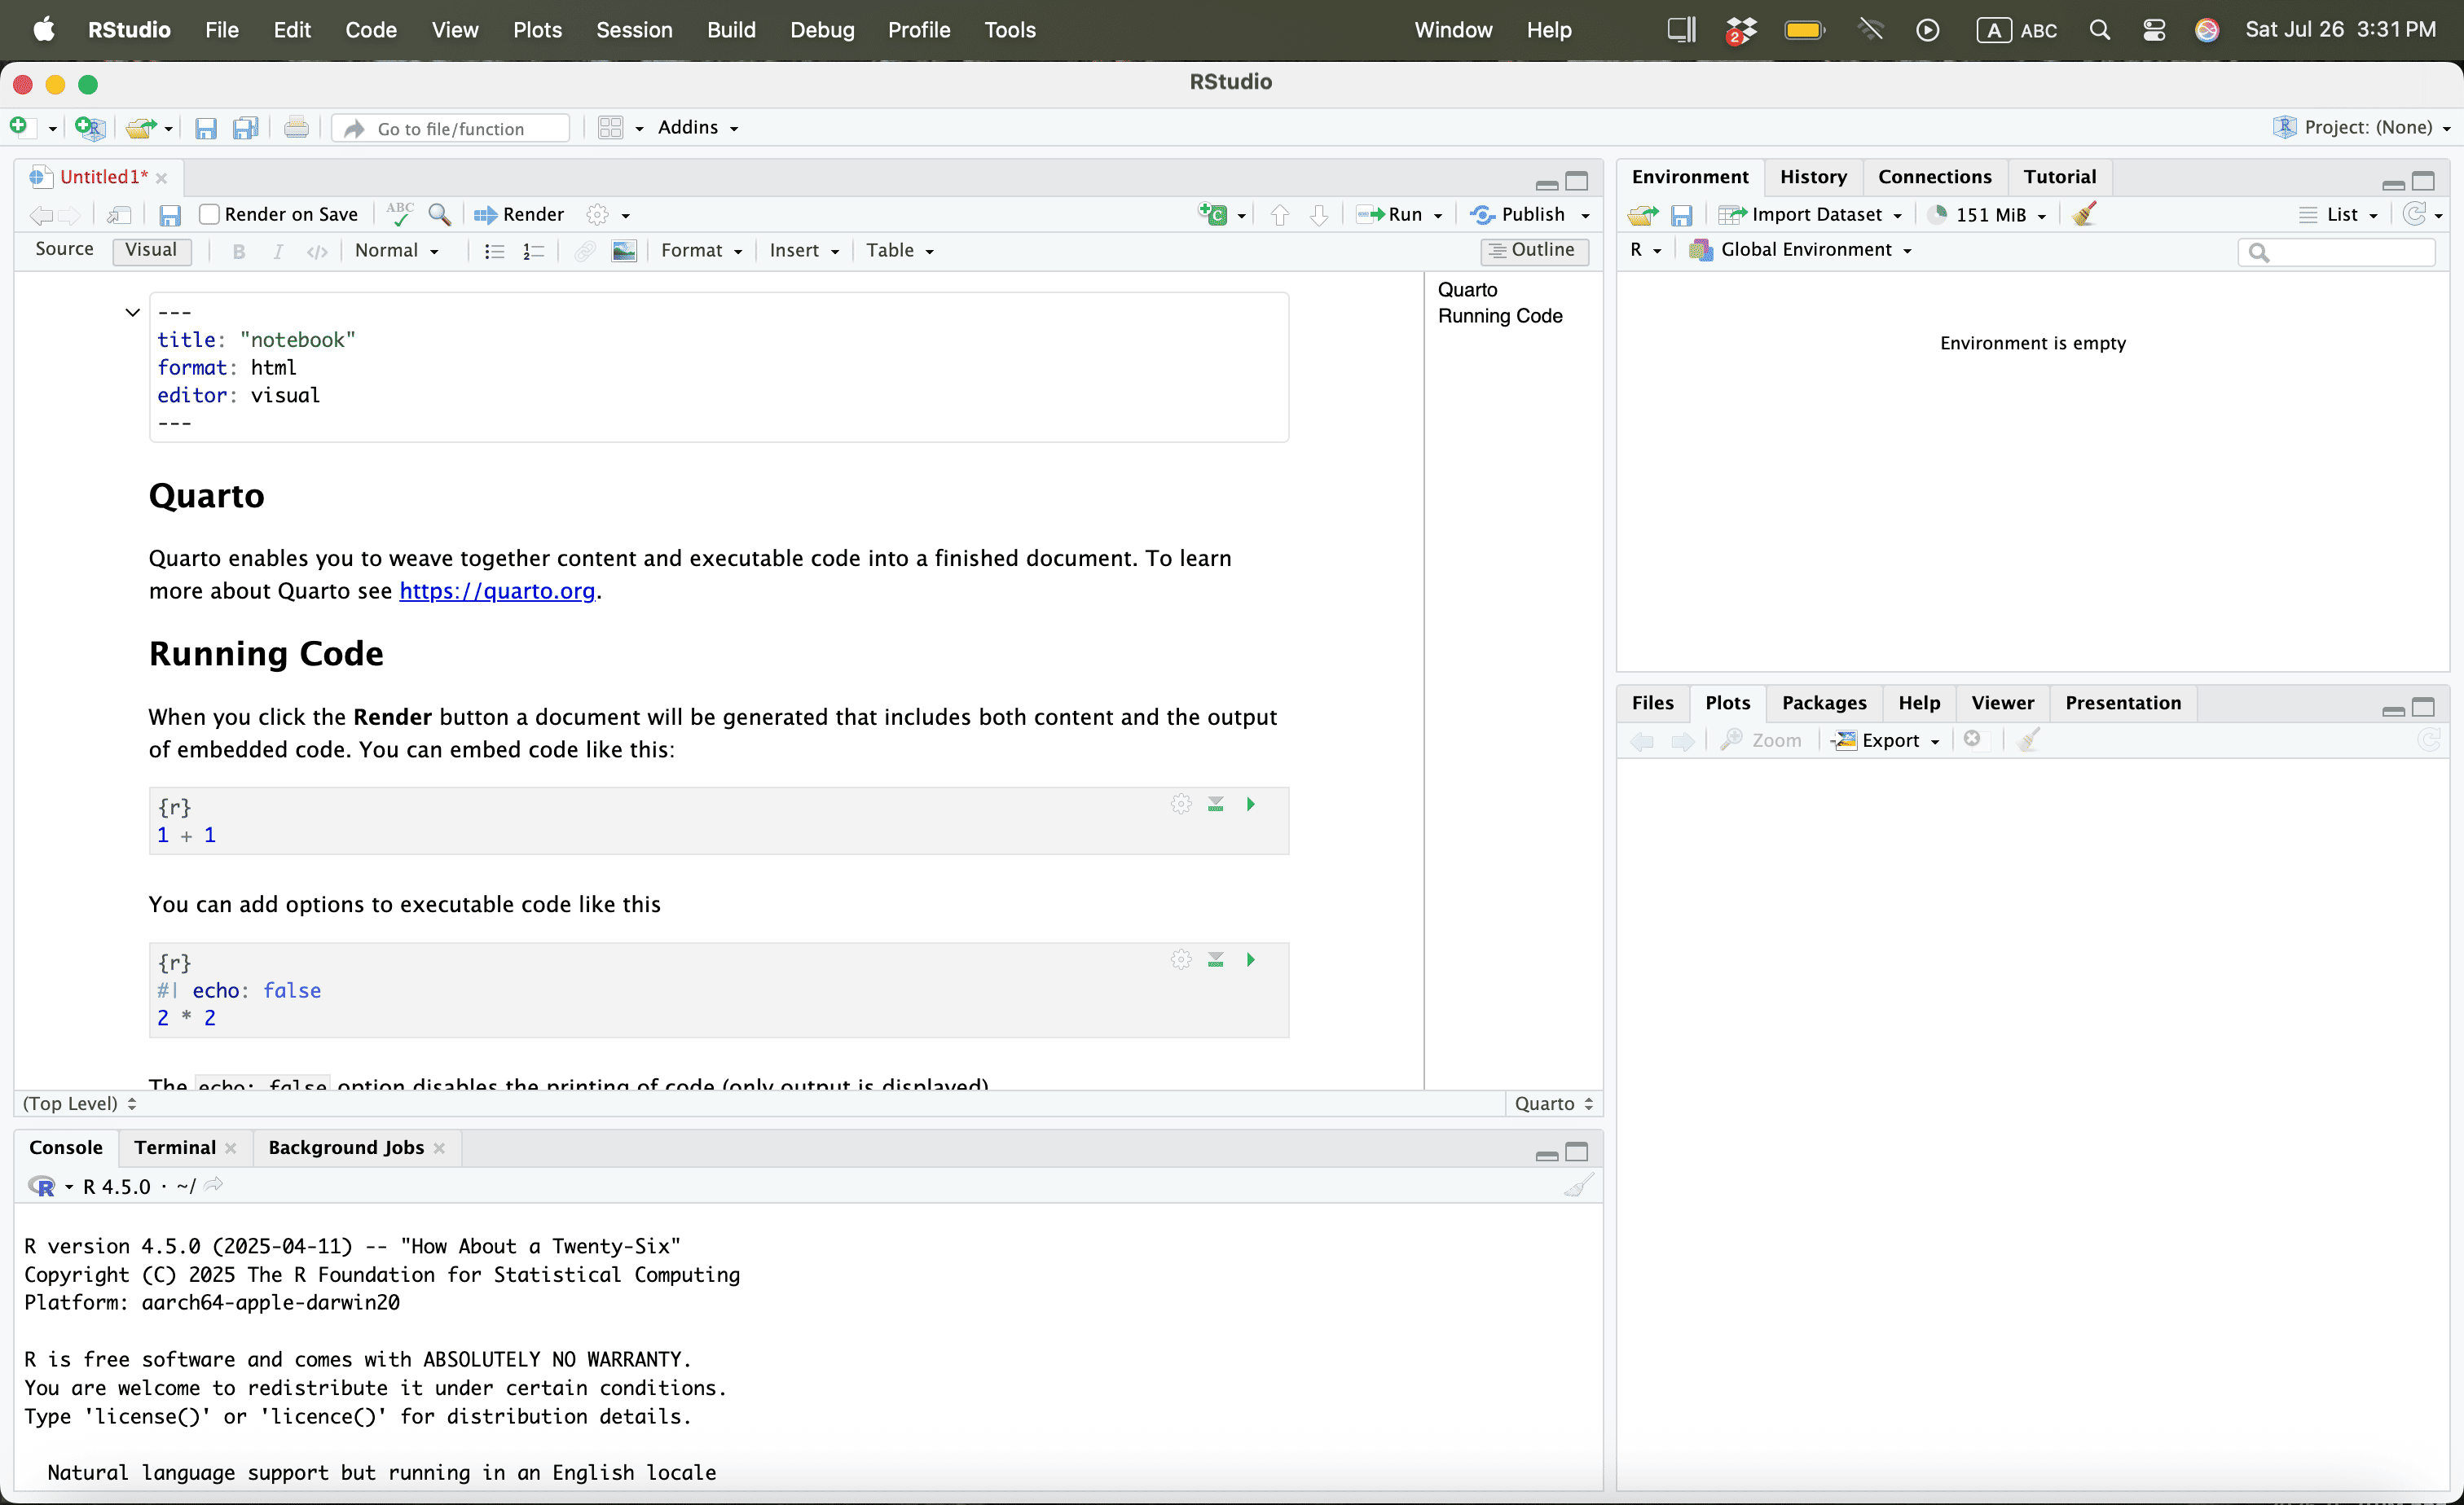Collapse the YAML header chevron
The width and height of the screenshot is (2464, 1505).
click(x=132, y=313)
